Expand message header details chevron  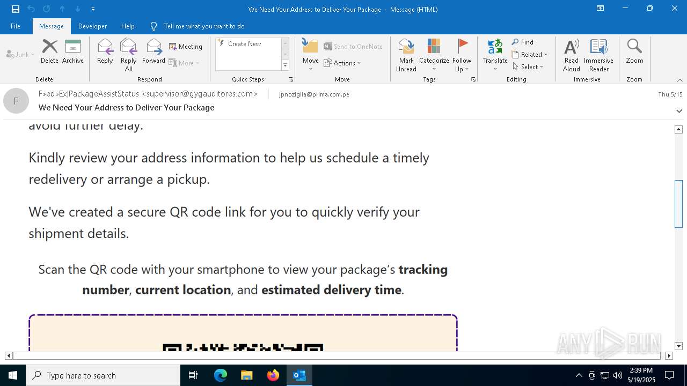click(679, 111)
